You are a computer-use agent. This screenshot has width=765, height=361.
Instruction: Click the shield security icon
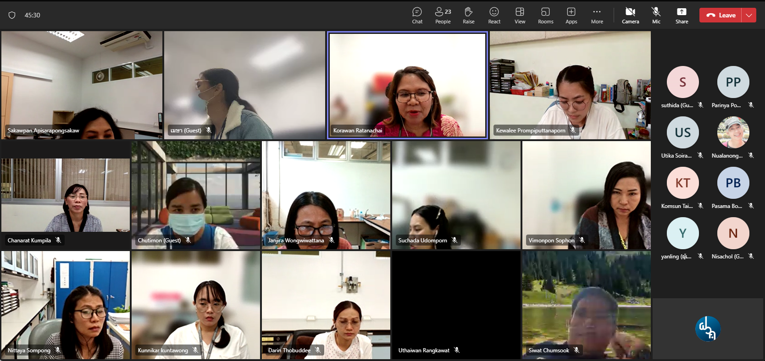(x=12, y=15)
